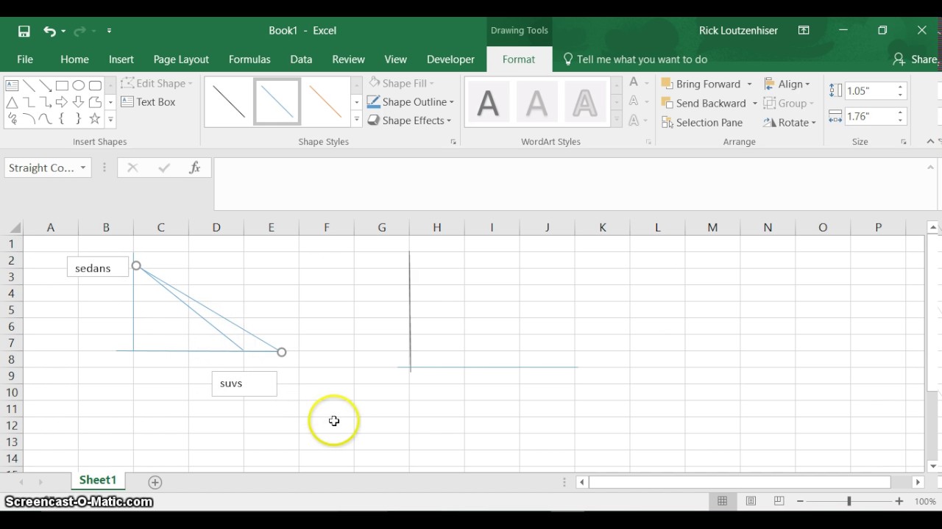
Task: Switch to the Formulas tab
Action: coord(249,60)
